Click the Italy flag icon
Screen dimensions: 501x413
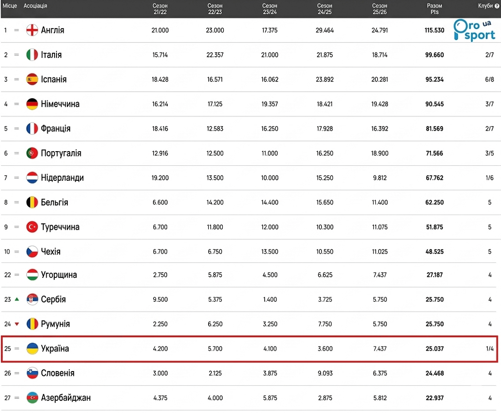(x=32, y=55)
